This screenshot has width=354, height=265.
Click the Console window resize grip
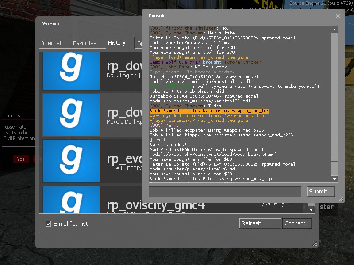341,199
